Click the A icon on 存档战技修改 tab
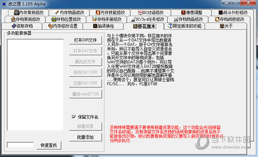 click(x=217, y=19)
